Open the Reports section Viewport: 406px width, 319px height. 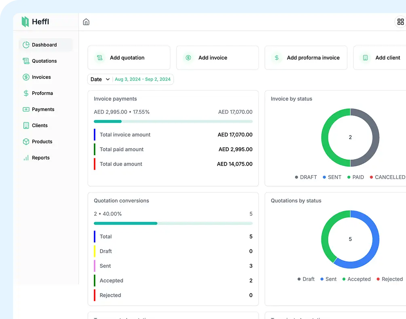46,157
